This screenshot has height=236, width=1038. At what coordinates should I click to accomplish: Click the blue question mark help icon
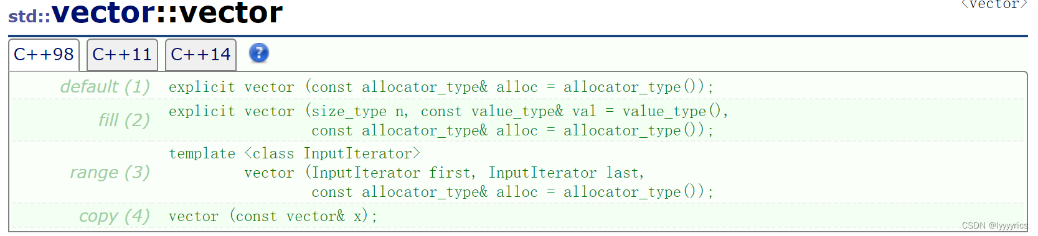click(259, 53)
